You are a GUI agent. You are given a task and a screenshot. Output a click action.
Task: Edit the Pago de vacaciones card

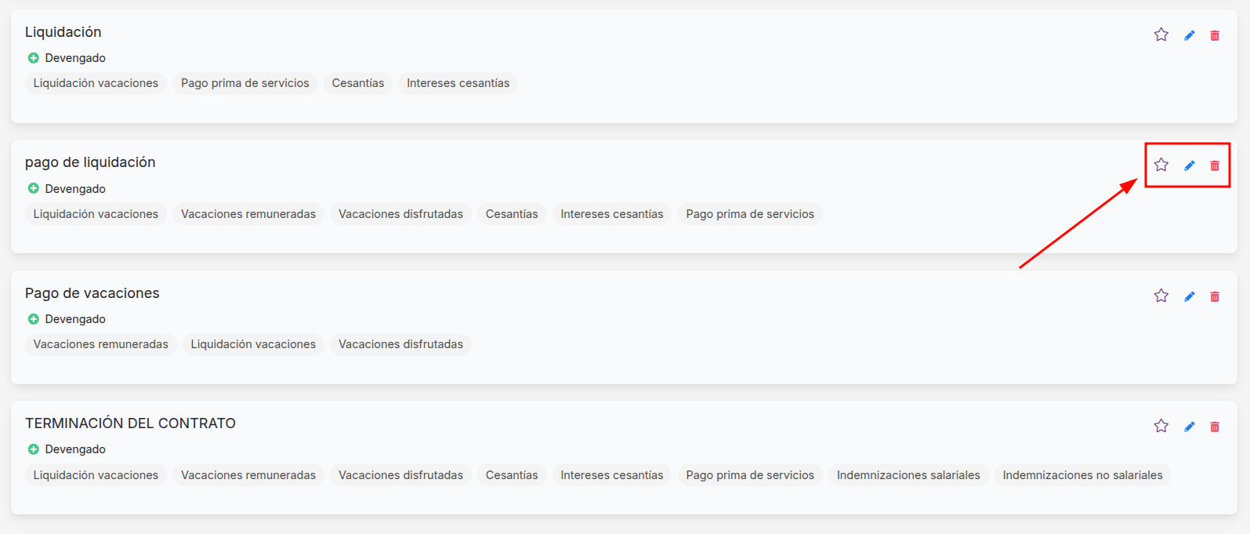coord(1190,296)
